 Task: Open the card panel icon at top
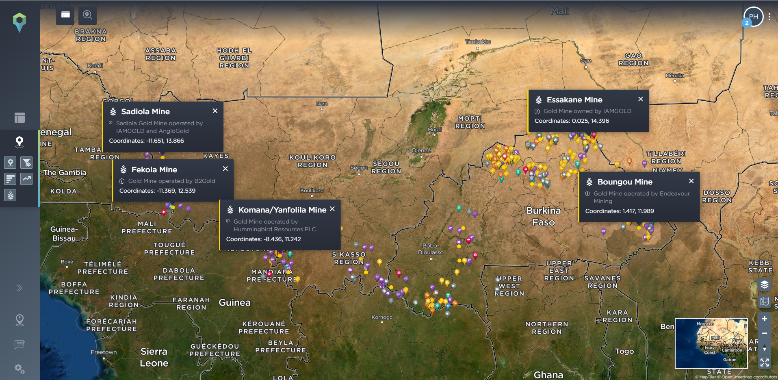pyautogui.click(x=65, y=15)
